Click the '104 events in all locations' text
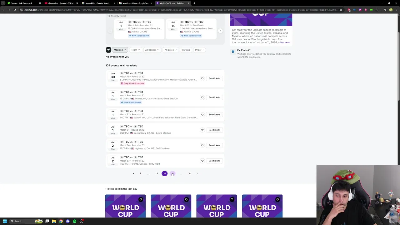Image resolution: width=400 pixels, height=225 pixels. [121, 65]
